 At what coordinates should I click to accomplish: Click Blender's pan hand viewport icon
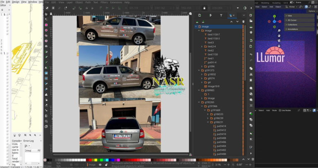279,35
